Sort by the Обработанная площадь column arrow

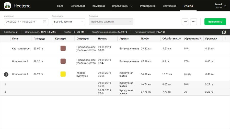pyautogui.click(x=180, y=39)
